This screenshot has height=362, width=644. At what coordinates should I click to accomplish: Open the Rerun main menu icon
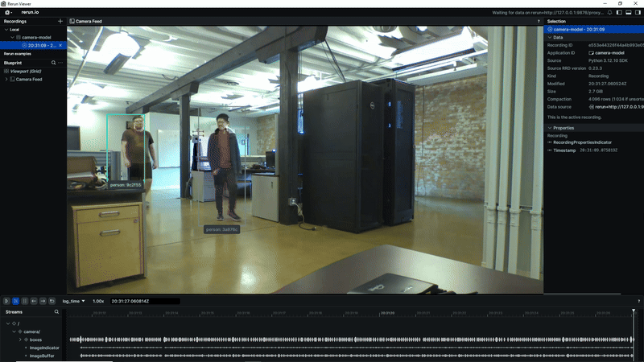8,13
